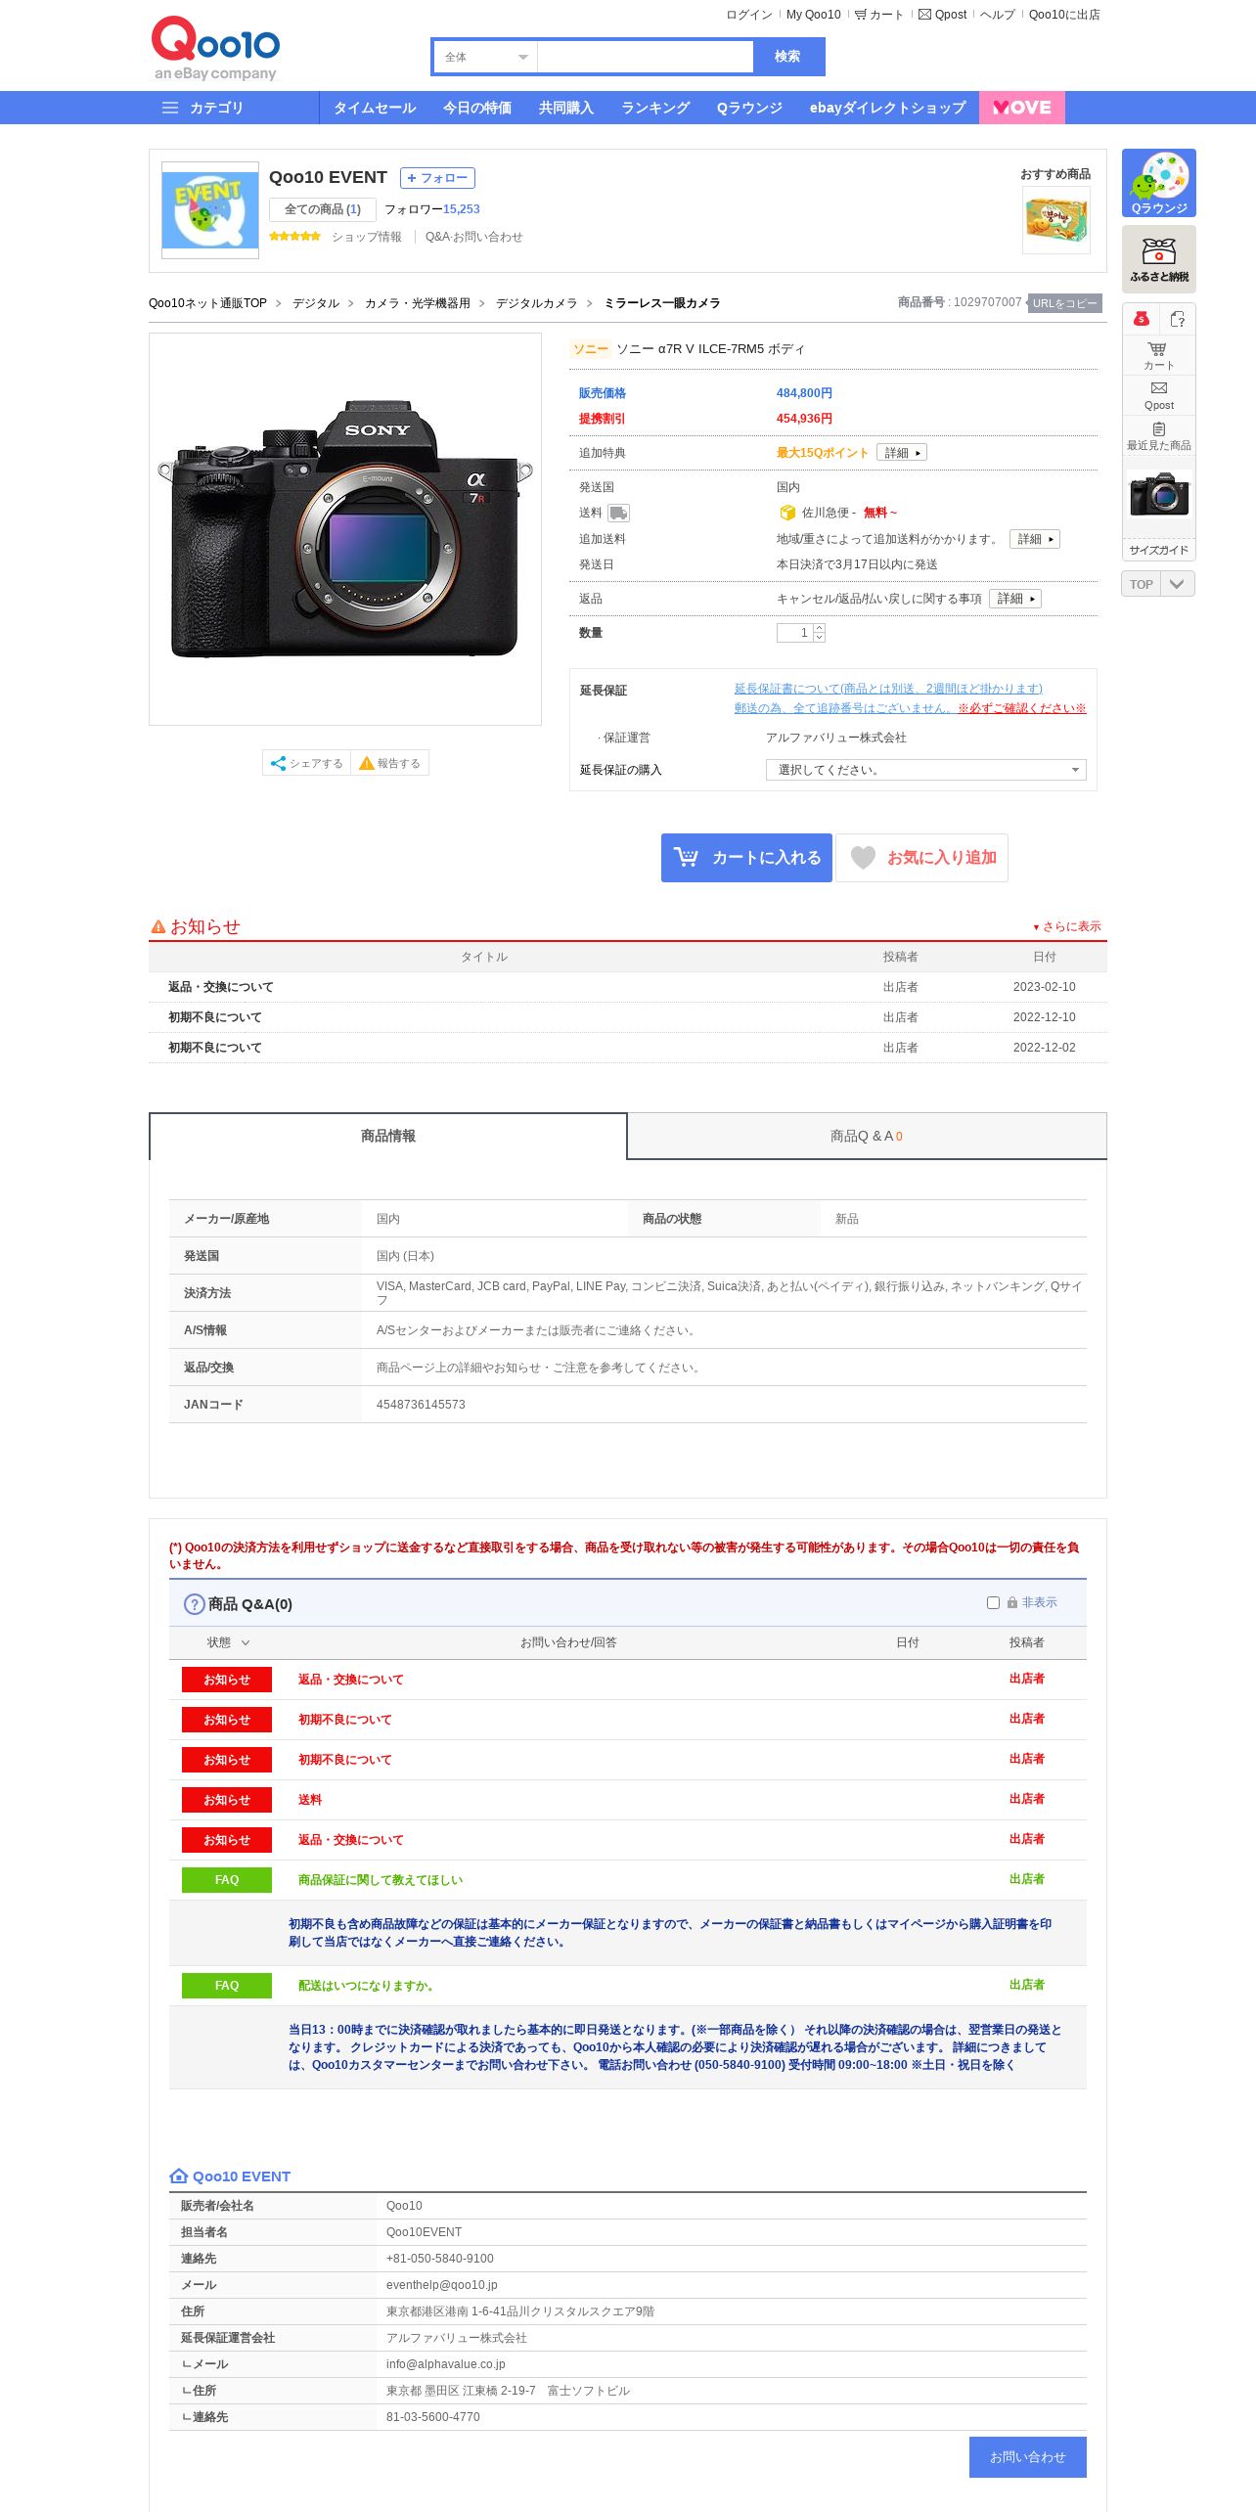
Task: Open the 延長保証書について link
Action: 888,689
